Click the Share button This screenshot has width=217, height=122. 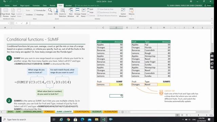tap(208, 5)
